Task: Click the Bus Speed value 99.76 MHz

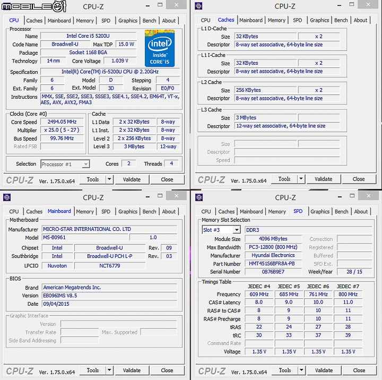Action: pos(62,138)
